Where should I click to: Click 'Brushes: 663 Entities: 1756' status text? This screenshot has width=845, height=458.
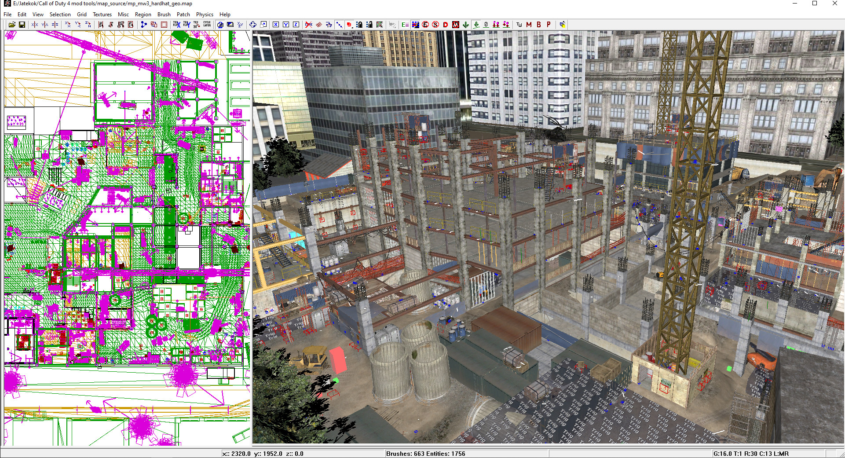click(x=426, y=454)
